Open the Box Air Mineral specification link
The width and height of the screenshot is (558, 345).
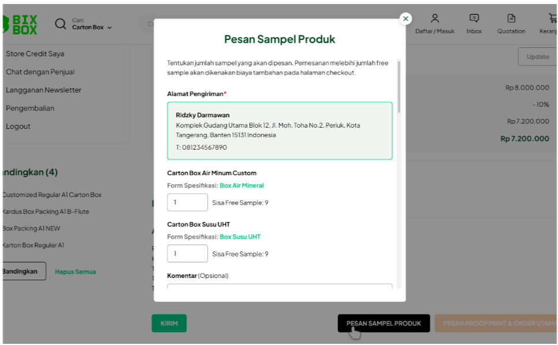[x=241, y=186]
